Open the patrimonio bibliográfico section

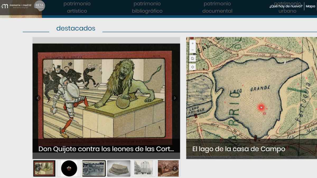pyautogui.click(x=147, y=7)
